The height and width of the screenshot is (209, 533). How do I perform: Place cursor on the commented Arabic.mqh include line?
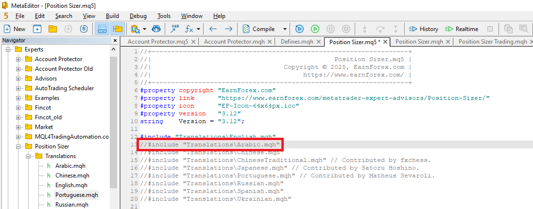tap(210, 145)
